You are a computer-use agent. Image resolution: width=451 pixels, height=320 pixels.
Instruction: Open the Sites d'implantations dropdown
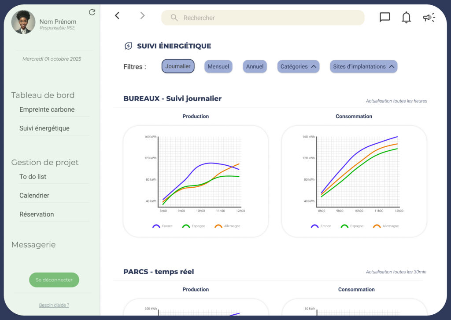pos(363,67)
